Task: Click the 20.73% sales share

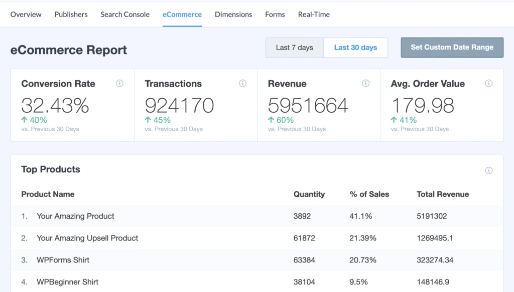Action: pyautogui.click(x=363, y=260)
